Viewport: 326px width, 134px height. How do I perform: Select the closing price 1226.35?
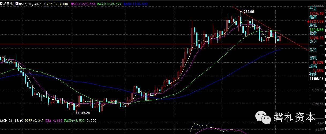click(x=316, y=38)
